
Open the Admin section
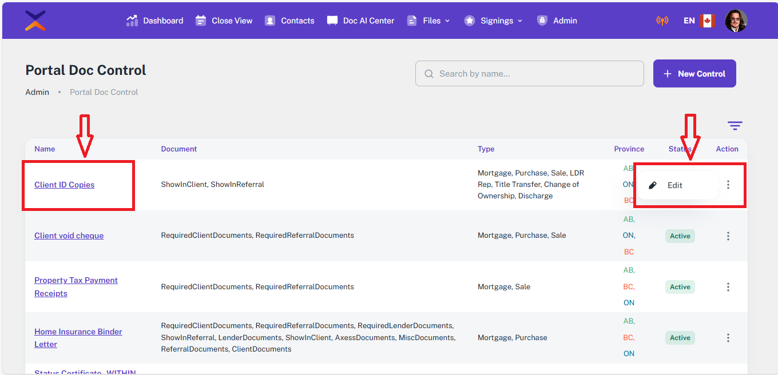[557, 21]
